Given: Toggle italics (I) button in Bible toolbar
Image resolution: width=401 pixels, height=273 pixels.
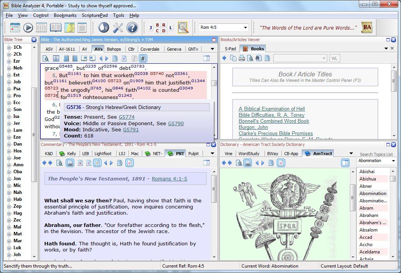Looking at the screenshot, I should coord(135,58).
